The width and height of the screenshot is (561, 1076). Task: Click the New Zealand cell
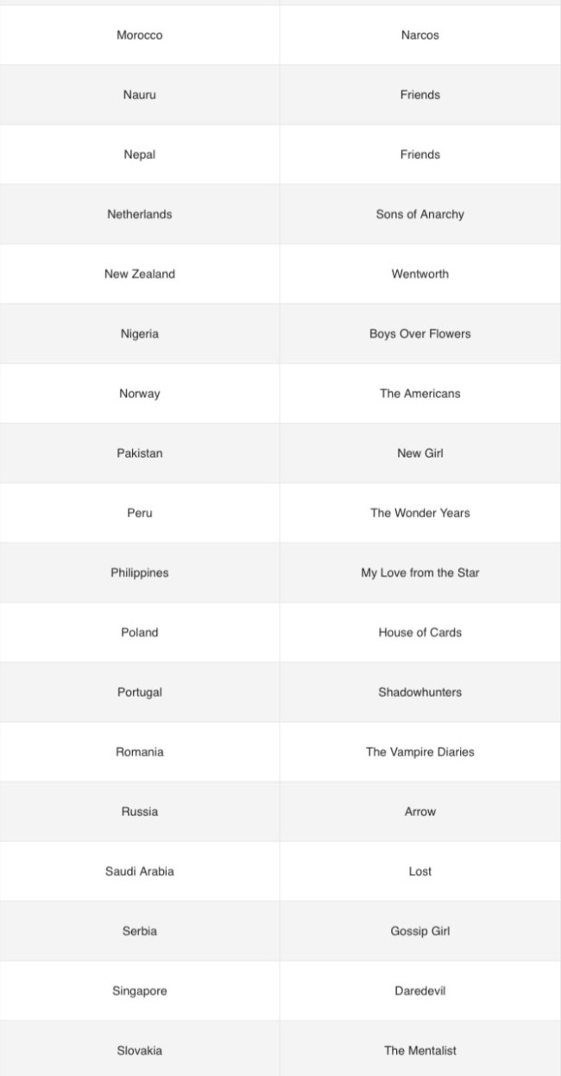(139, 274)
